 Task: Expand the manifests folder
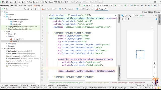pos(4,14)
